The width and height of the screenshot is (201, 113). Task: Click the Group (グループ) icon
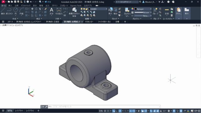(x=155, y=11)
